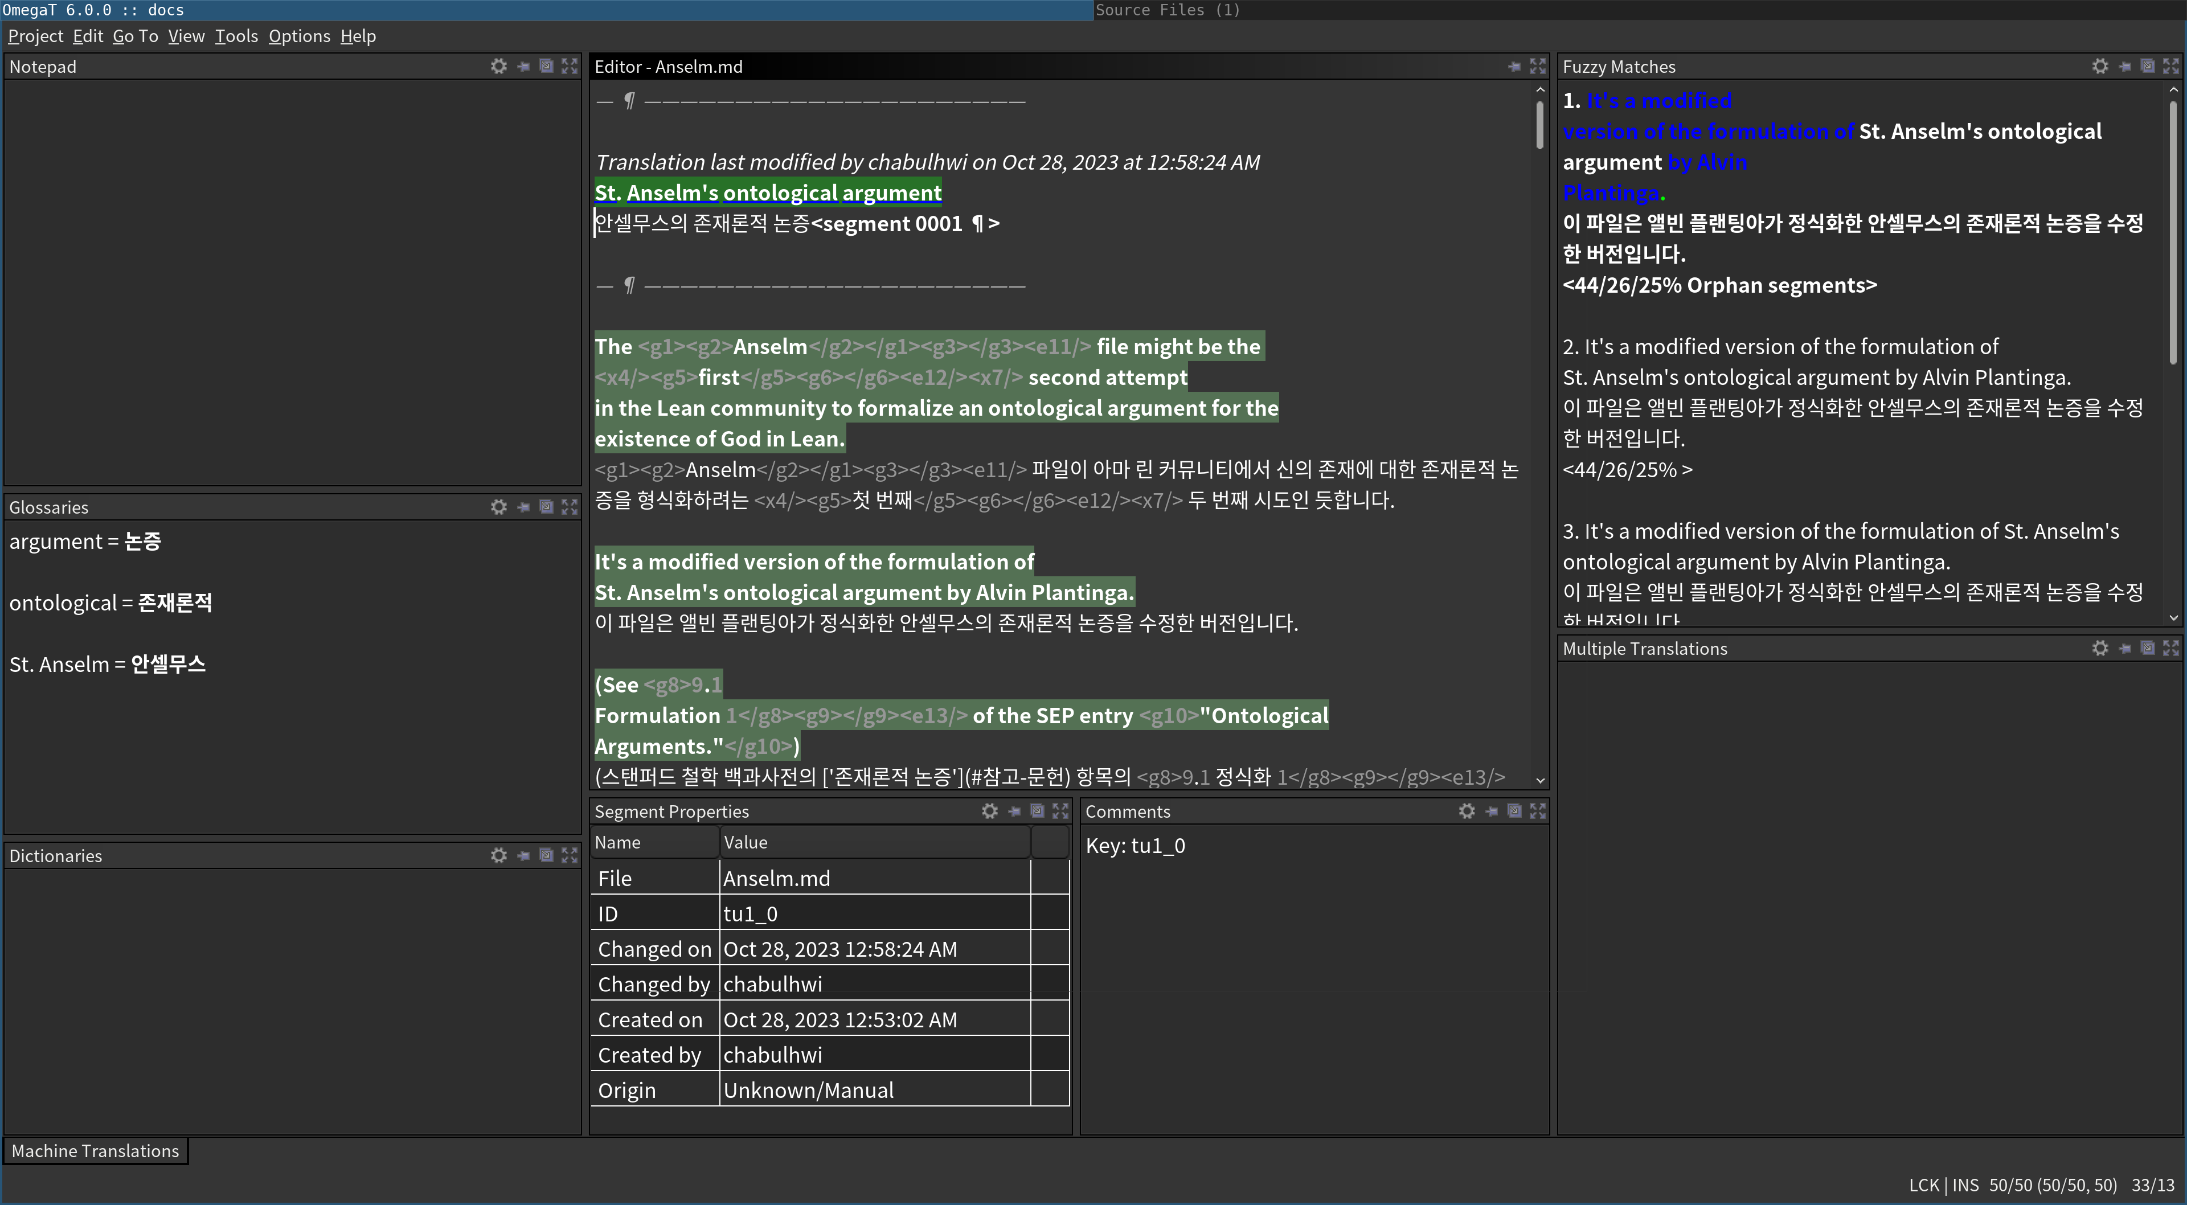Click glossary entry 'argument = 논증'
The image size is (2187, 1205).
(85, 541)
